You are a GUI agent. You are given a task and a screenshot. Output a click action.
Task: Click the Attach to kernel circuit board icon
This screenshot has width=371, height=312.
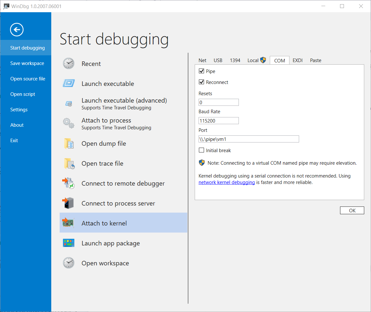click(x=68, y=223)
